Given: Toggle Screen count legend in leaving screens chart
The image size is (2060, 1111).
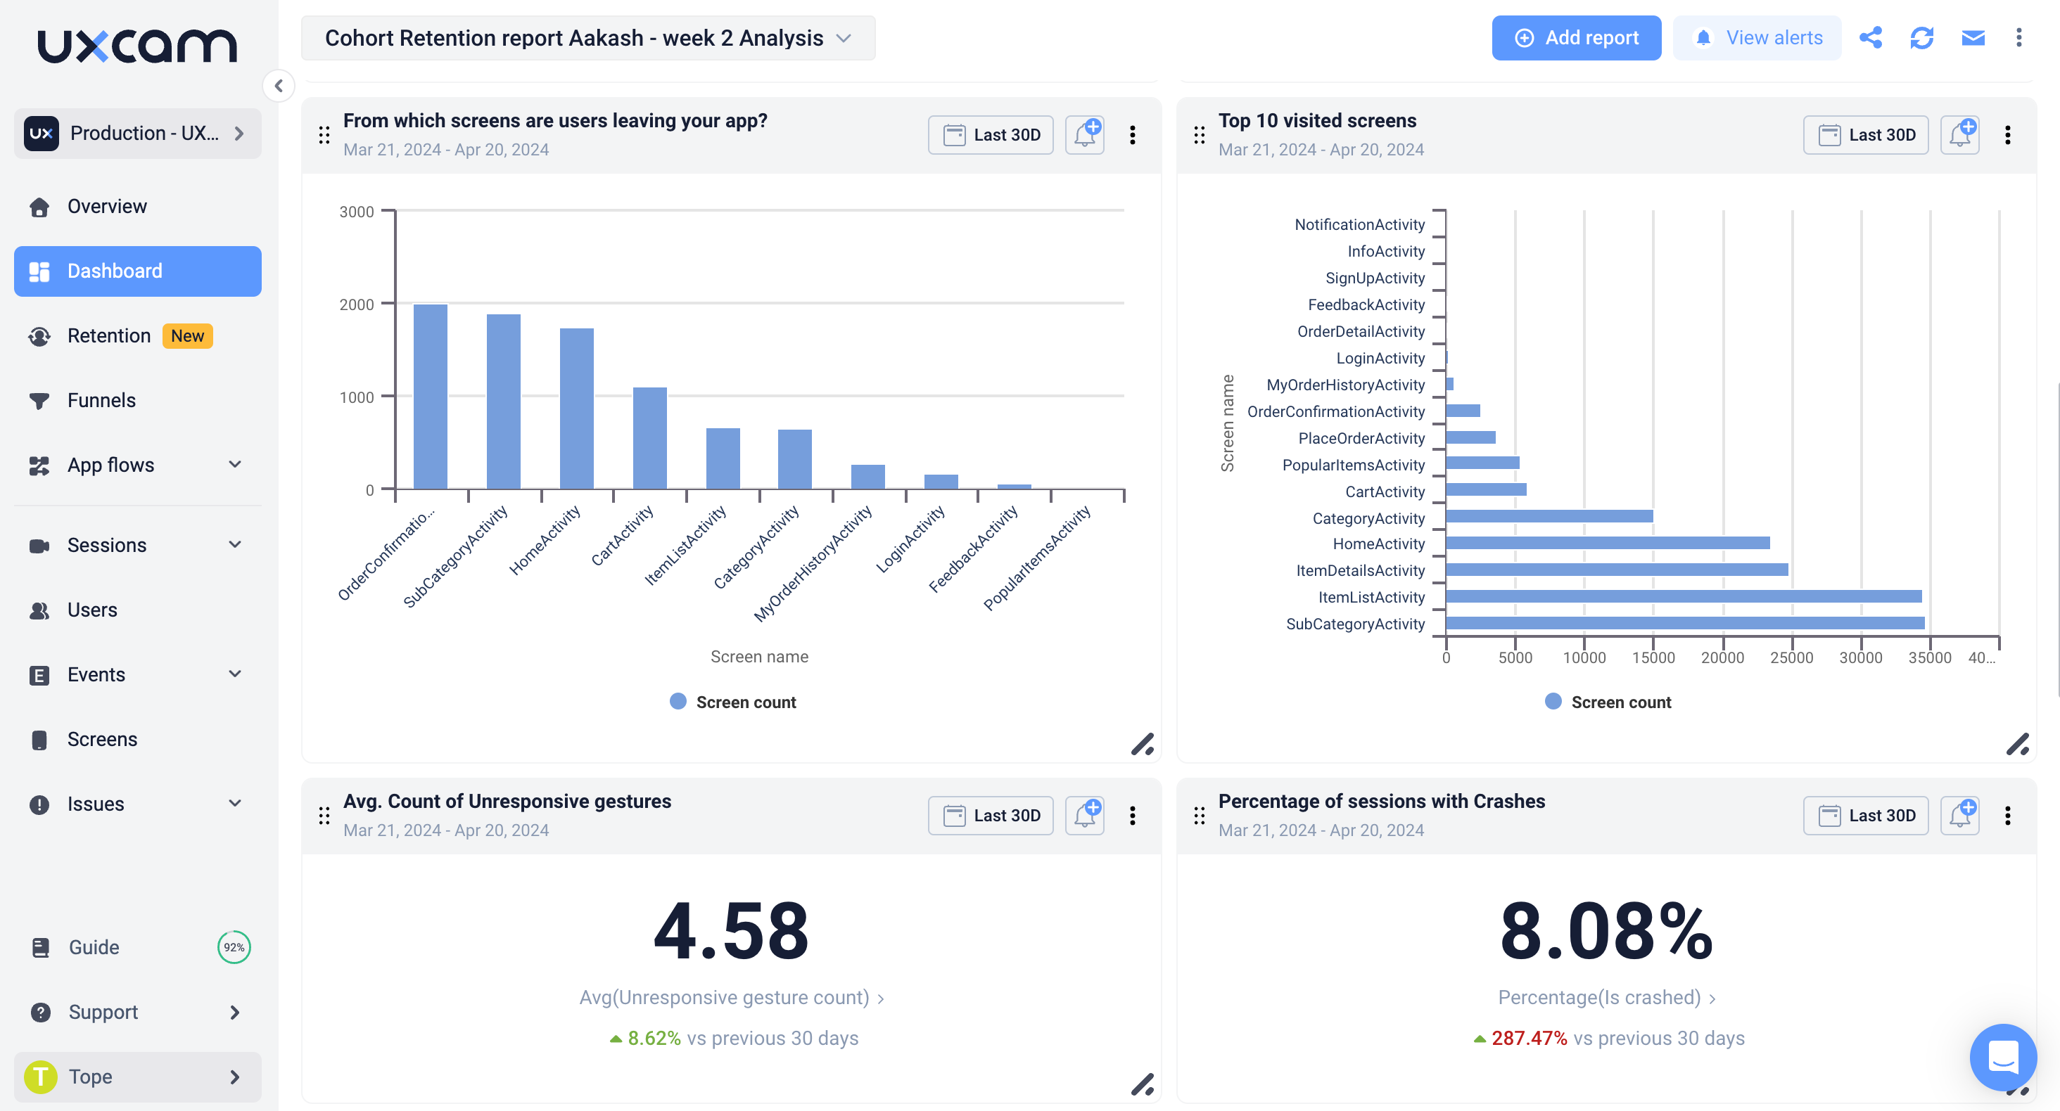Looking at the screenshot, I should point(733,702).
